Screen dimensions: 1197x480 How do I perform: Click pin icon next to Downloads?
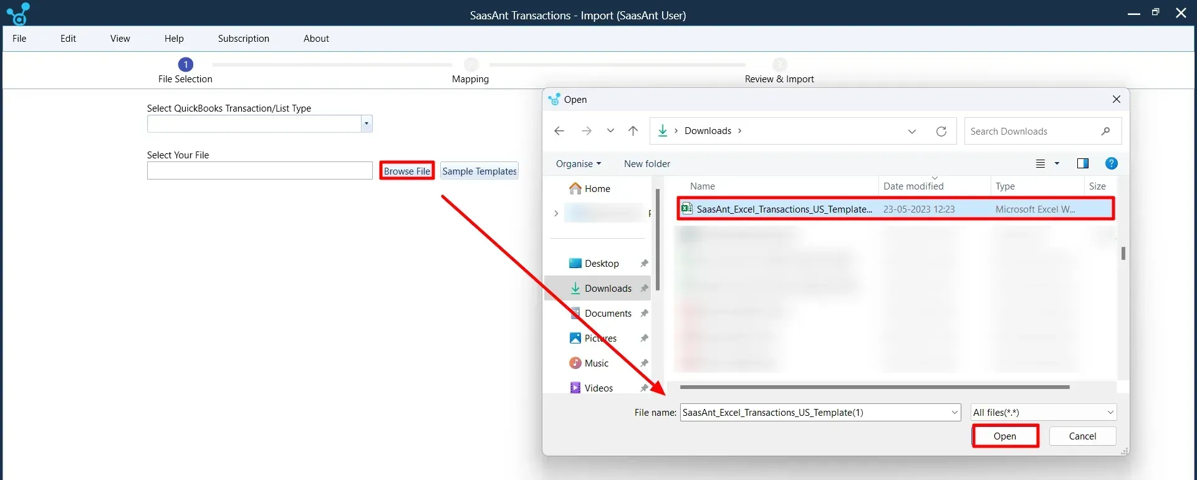pyautogui.click(x=644, y=289)
